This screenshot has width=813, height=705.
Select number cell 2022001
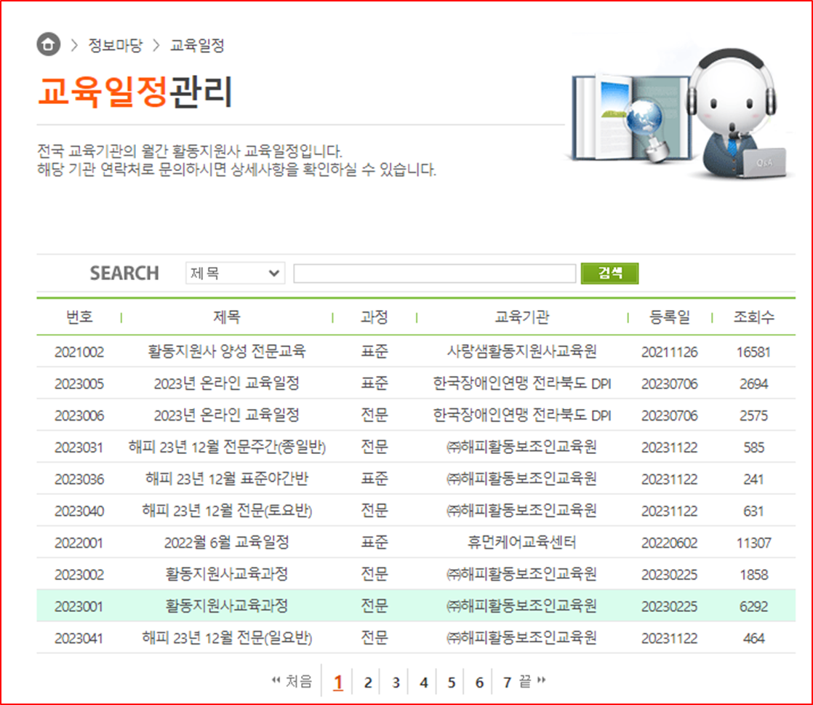tap(79, 543)
